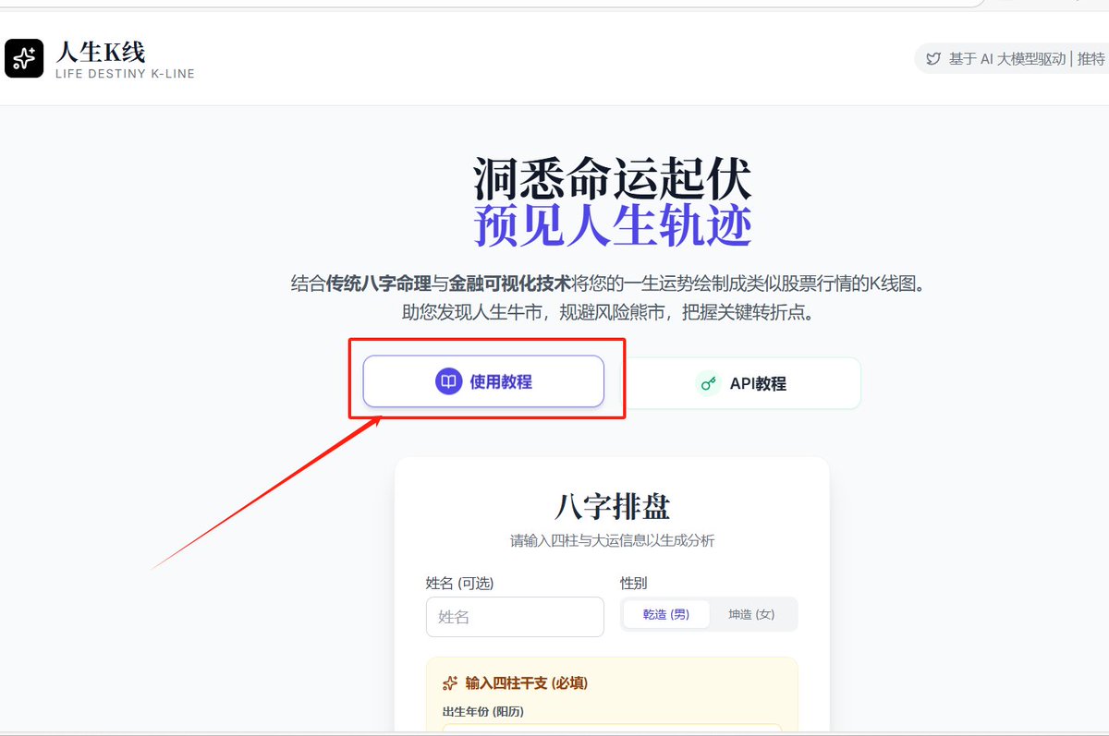Image resolution: width=1109 pixels, height=736 pixels.
Task: Select 乾造 (男) gender option
Action: 666,614
